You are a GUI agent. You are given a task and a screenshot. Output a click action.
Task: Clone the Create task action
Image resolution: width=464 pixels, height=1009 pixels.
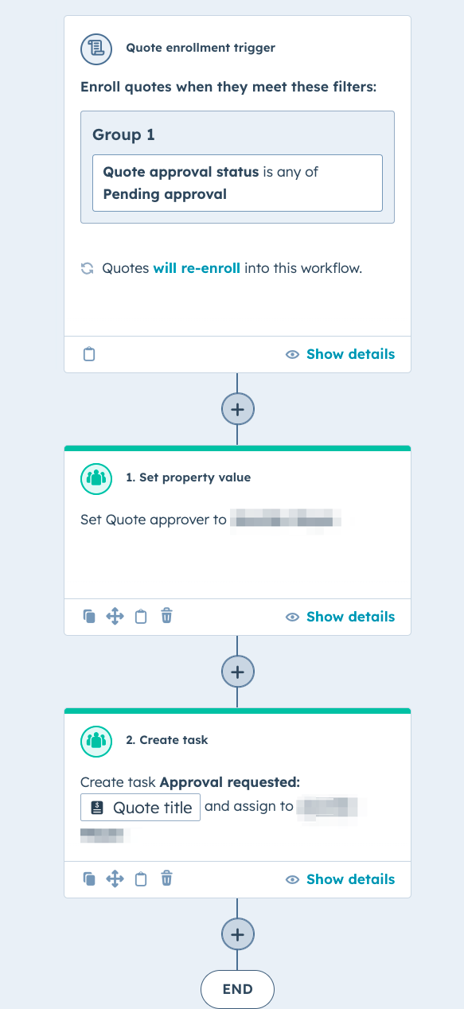[x=89, y=878]
